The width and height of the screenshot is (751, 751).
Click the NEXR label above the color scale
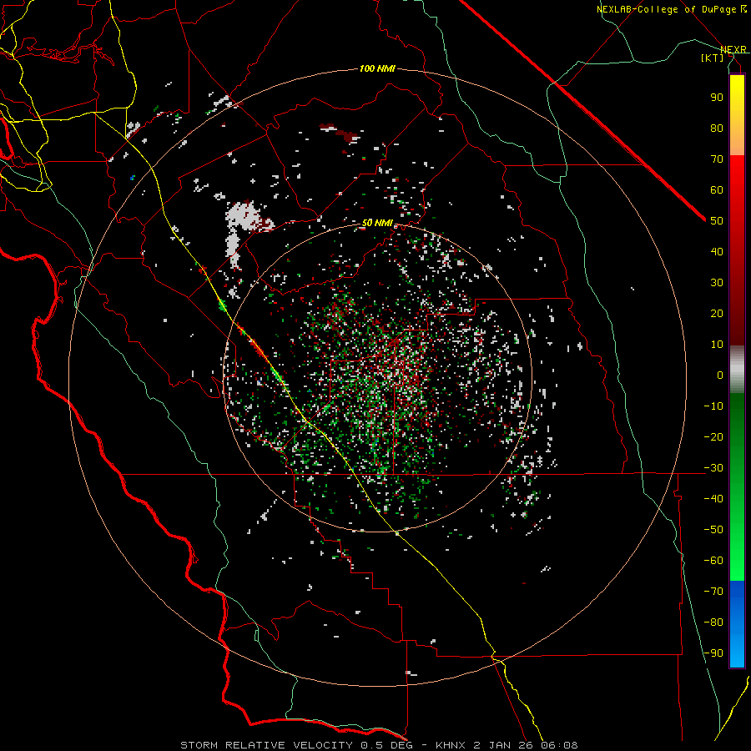[x=733, y=49]
